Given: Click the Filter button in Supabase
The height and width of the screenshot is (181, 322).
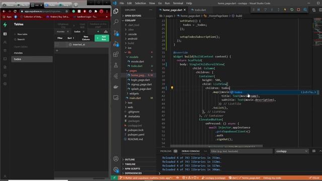Looking at the screenshot, I should [60, 38].
